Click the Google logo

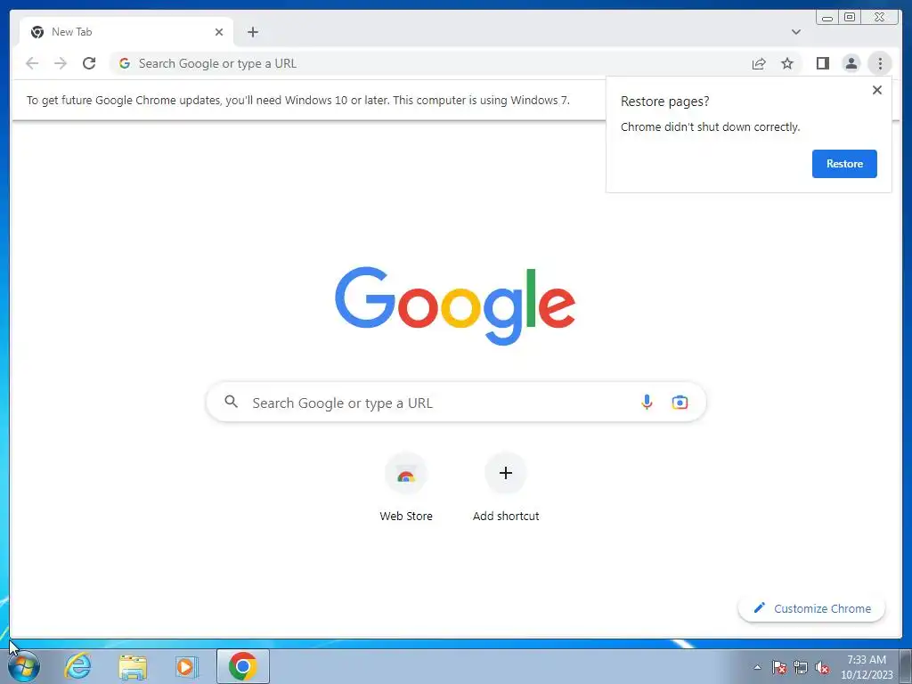tap(455, 305)
